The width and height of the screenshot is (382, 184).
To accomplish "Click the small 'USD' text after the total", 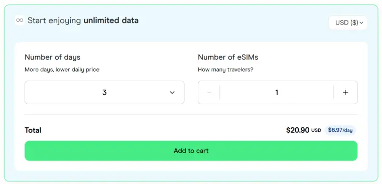I will [x=316, y=130].
